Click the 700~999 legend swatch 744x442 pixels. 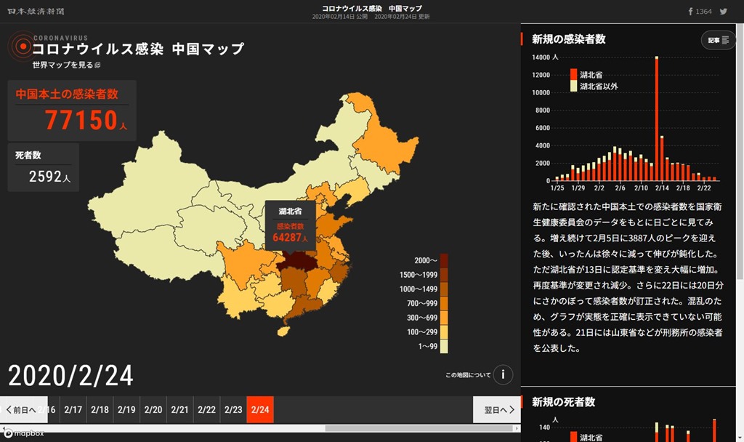(444, 303)
